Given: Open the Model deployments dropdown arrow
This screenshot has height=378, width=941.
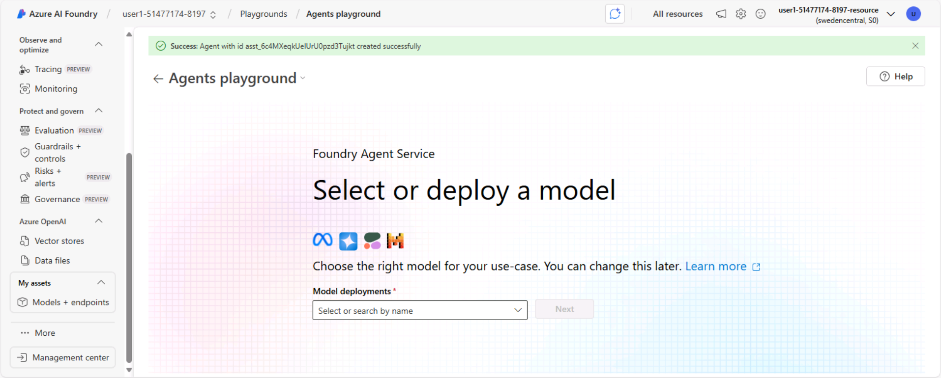Looking at the screenshot, I should tap(518, 310).
